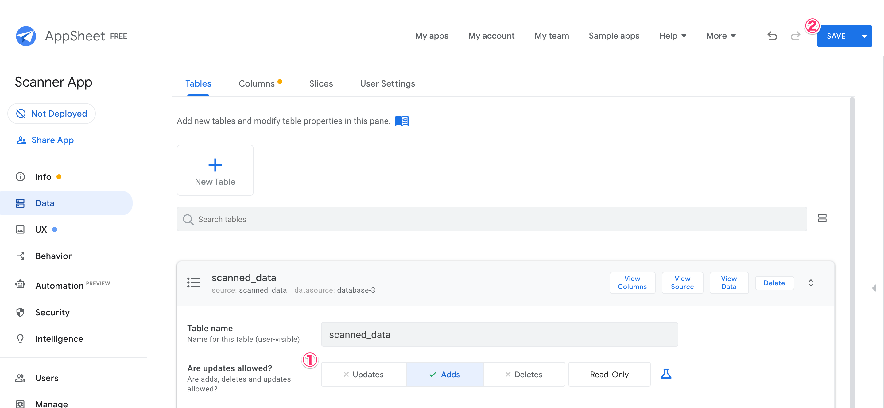
Task: Switch to the Columns tab
Action: click(257, 84)
